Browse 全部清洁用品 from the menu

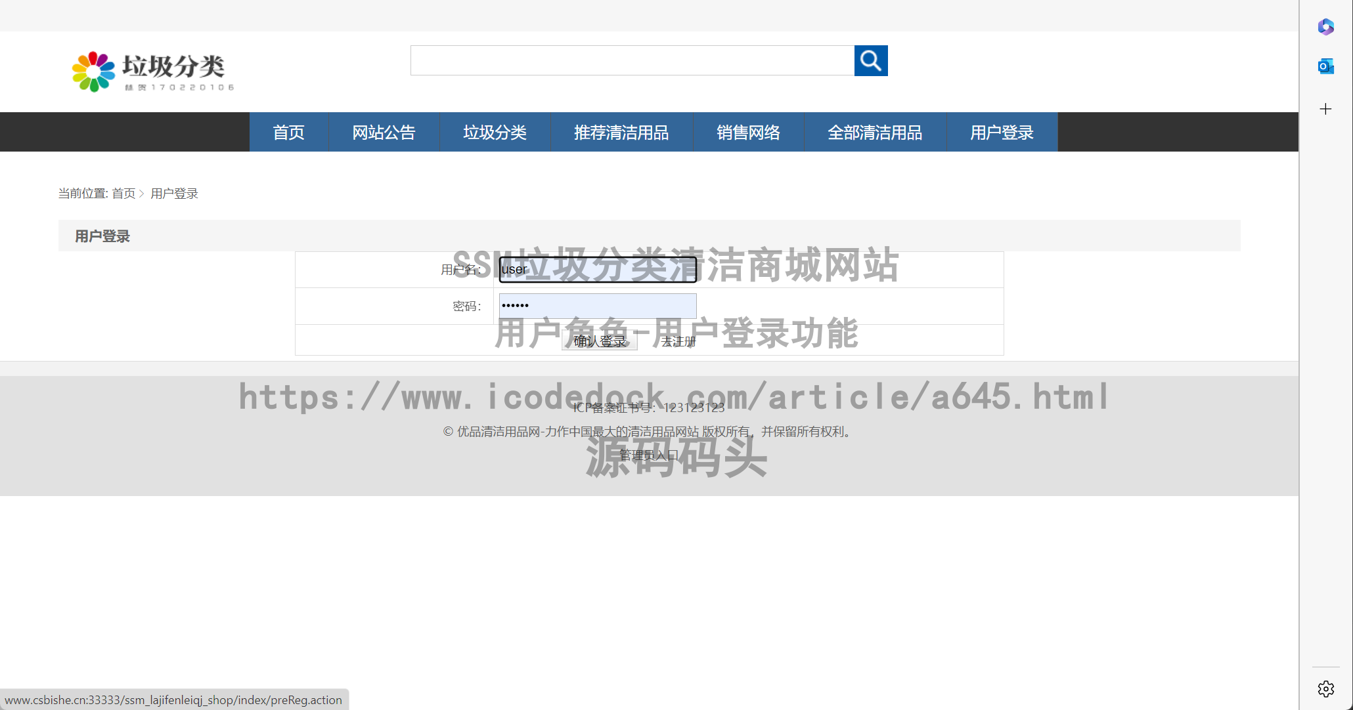click(x=875, y=132)
